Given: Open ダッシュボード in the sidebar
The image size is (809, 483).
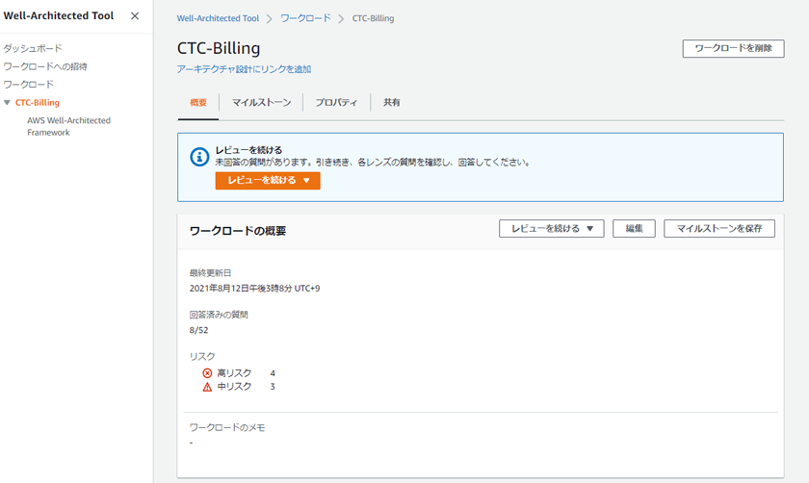Looking at the screenshot, I should [33, 48].
